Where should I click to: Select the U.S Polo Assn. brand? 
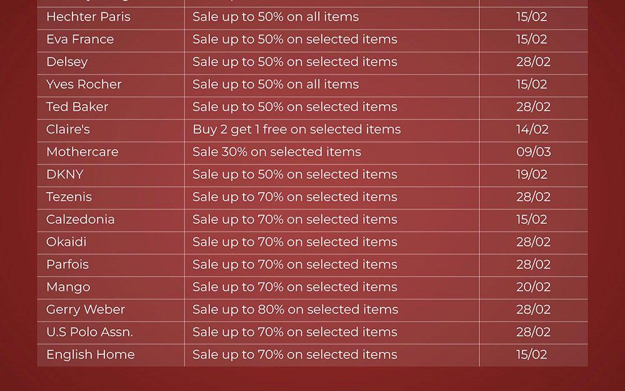(89, 332)
